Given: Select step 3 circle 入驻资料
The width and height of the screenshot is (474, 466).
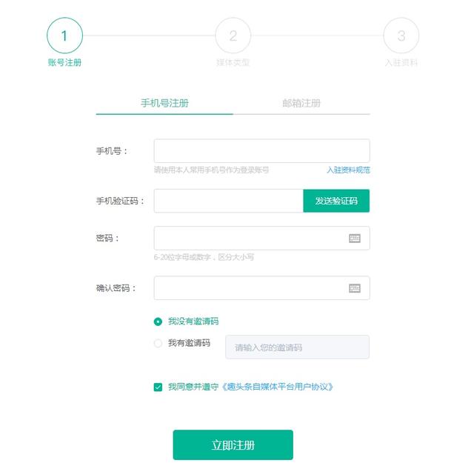Looking at the screenshot, I should [401, 36].
